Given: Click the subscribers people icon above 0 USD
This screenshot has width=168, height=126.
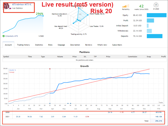Looking at the screenshot, I should point(156,5).
